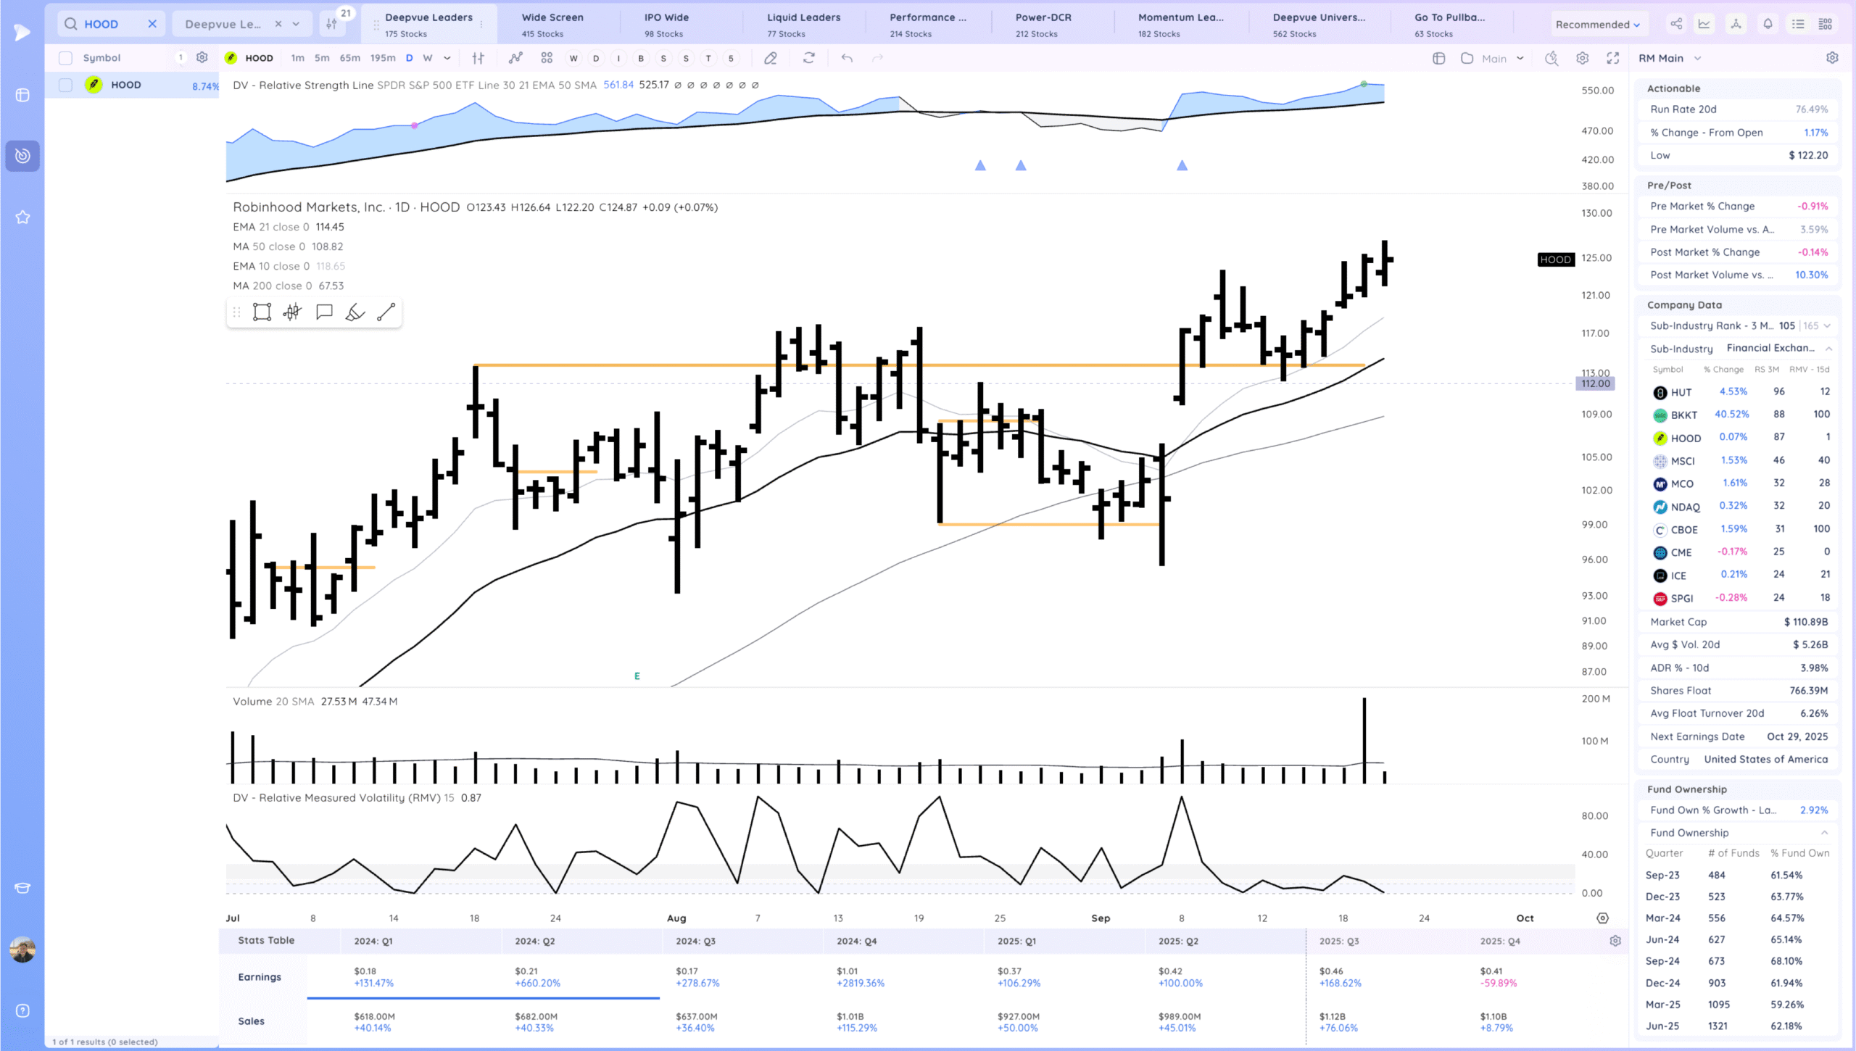
Task: Enter fullscreen chart mode
Action: coord(1612,58)
